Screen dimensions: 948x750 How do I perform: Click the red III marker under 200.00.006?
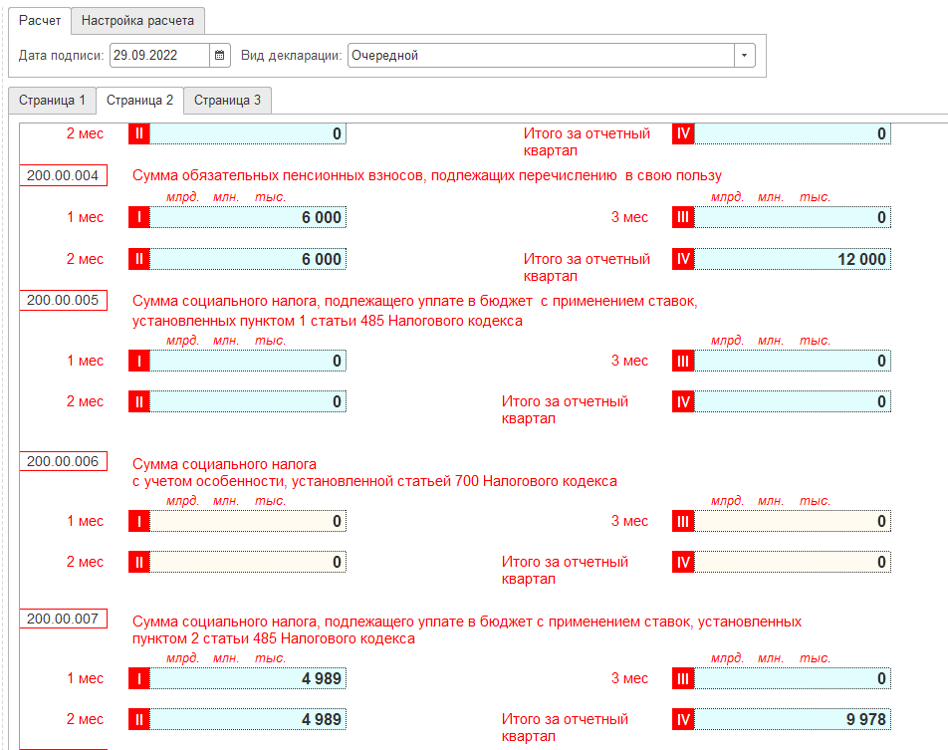pyautogui.click(x=683, y=521)
